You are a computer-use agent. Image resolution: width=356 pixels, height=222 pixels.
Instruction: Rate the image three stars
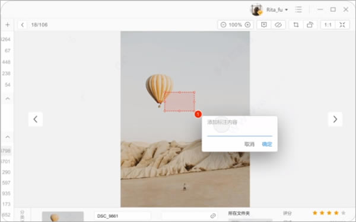click(329, 213)
